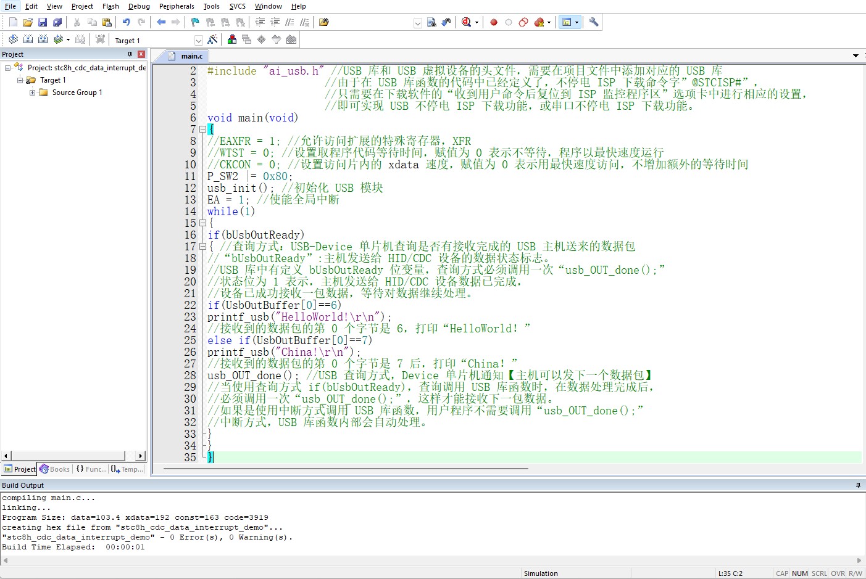
Task: Click the editor horizontal scrollbar
Action: pyautogui.click(x=346, y=469)
